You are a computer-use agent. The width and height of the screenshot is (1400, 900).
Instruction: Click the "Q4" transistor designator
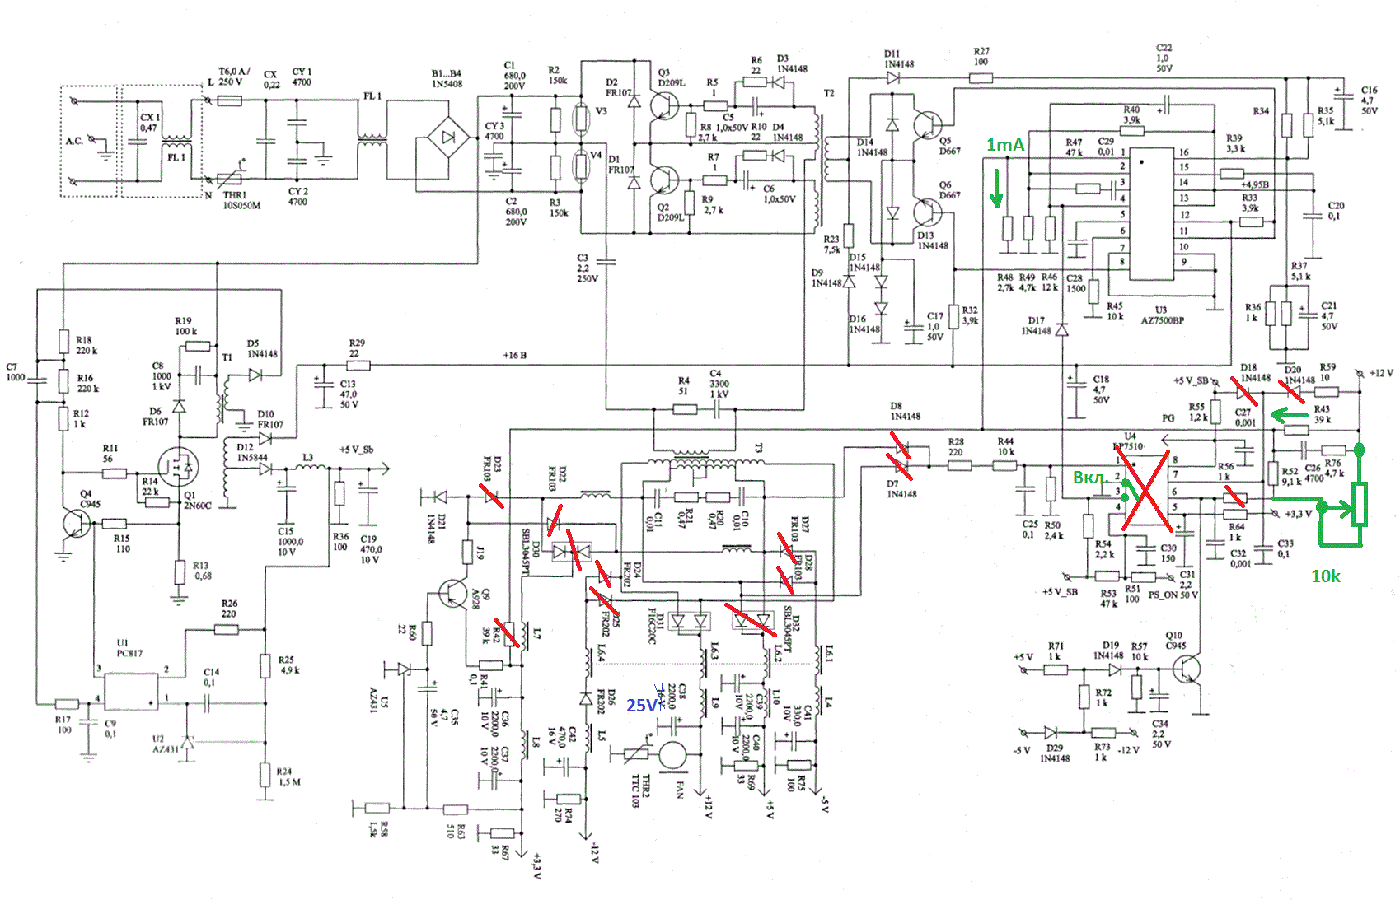coord(86,494)
